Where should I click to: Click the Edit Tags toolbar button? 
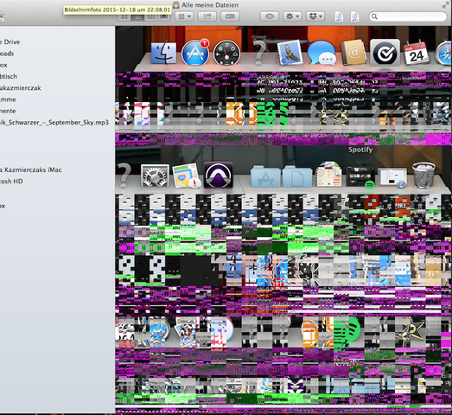pyautogui.click(x=230, y=16)
